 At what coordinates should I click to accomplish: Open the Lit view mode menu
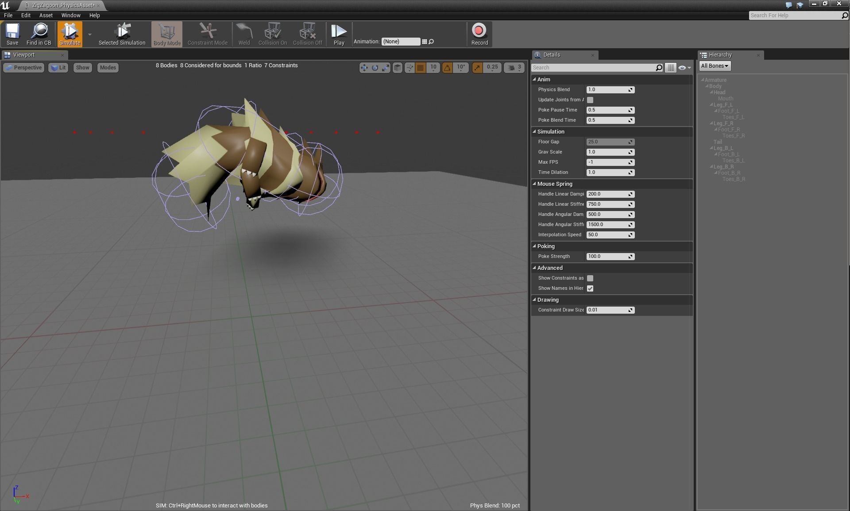click(58, 68)
